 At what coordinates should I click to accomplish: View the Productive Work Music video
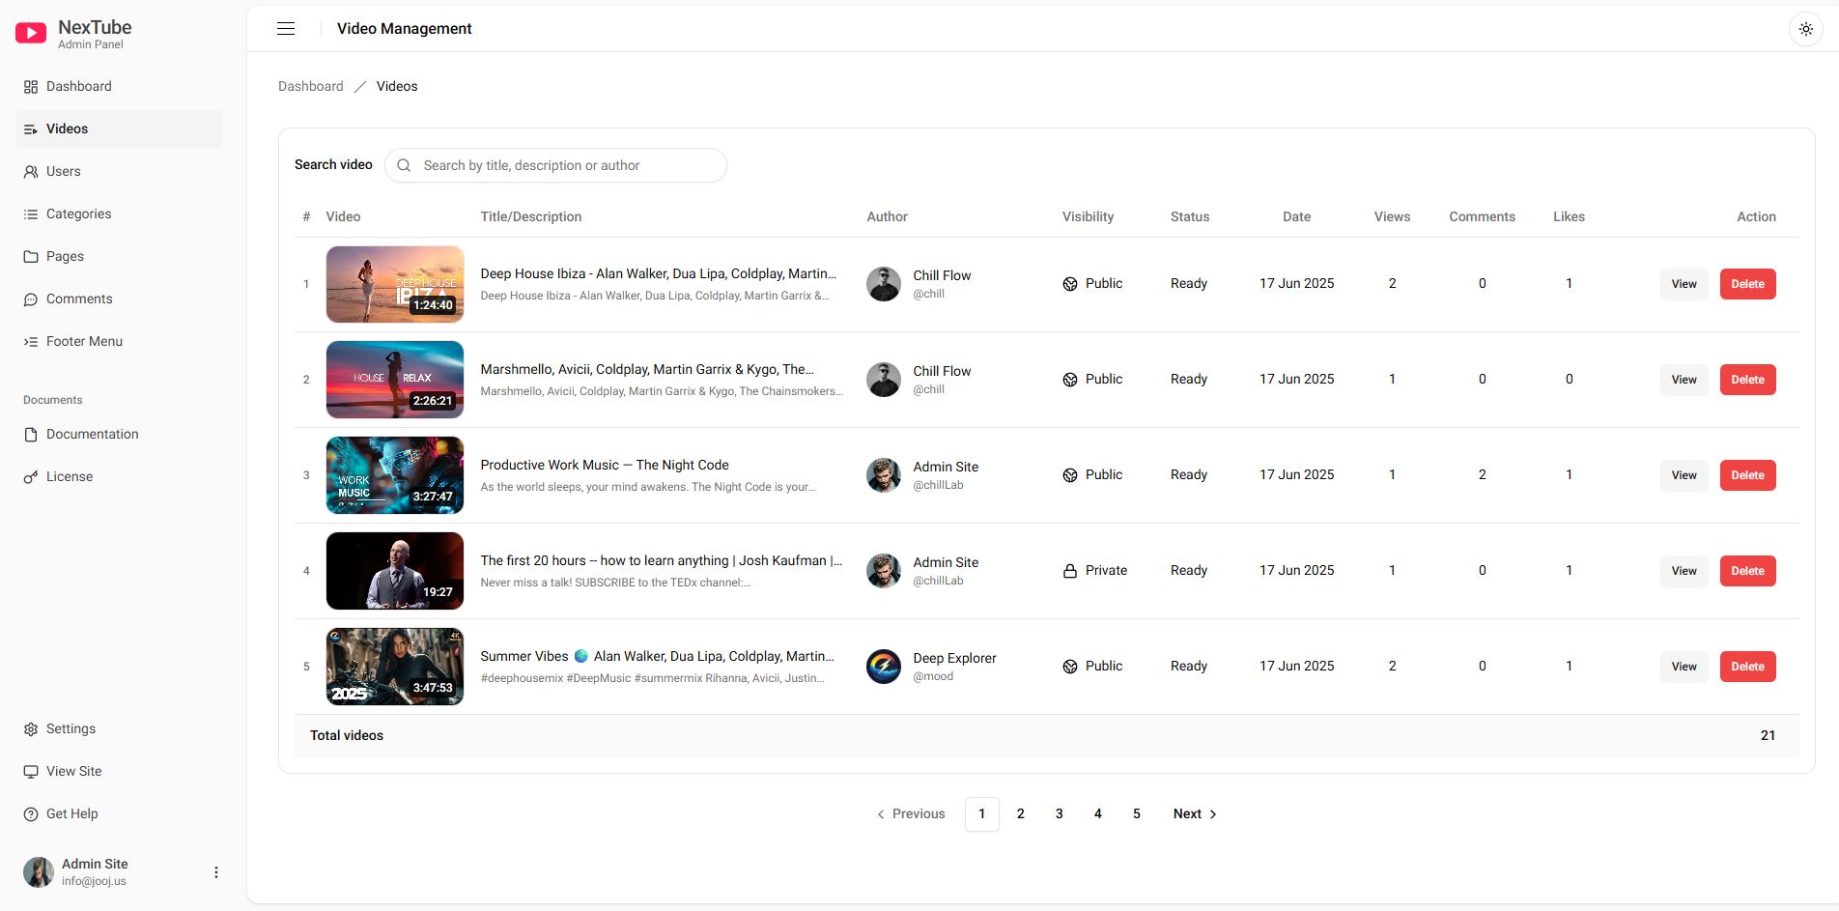click(1683, 475)
